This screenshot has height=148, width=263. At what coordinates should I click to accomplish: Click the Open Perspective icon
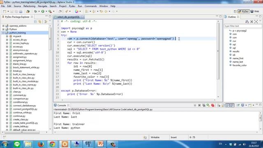(235, 12)
